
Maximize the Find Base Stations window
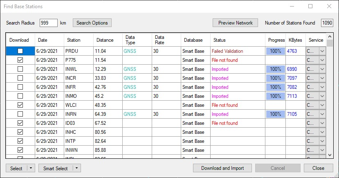tap(310, 7)
